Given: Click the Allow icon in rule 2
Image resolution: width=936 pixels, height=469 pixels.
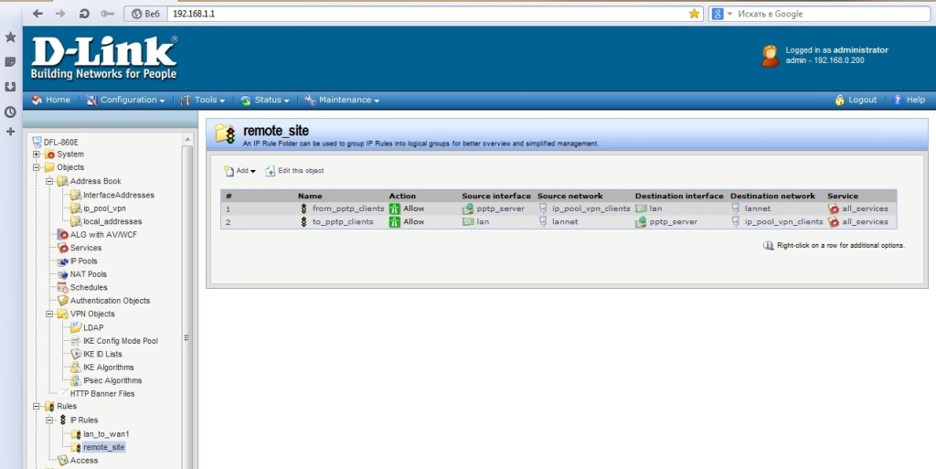Looking at the screenshot, I should click(x=394, y=221).
